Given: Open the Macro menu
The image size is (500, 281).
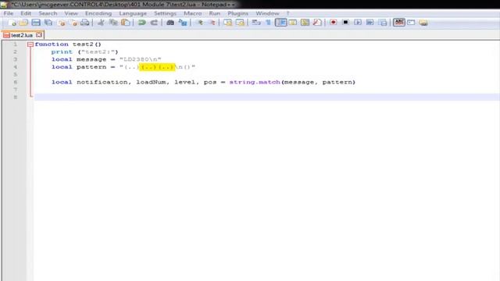Looking at the screenshot, I should pyautogui.click(x=193, y=13).
